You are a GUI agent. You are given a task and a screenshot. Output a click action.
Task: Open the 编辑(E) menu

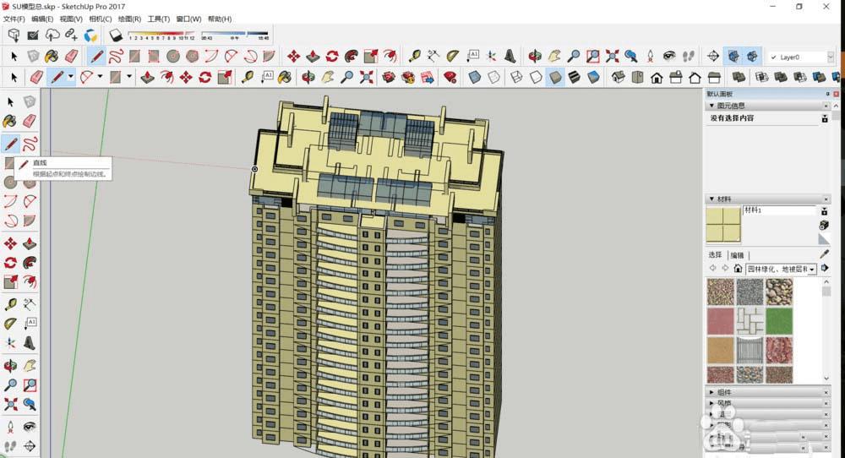point(42,19)
